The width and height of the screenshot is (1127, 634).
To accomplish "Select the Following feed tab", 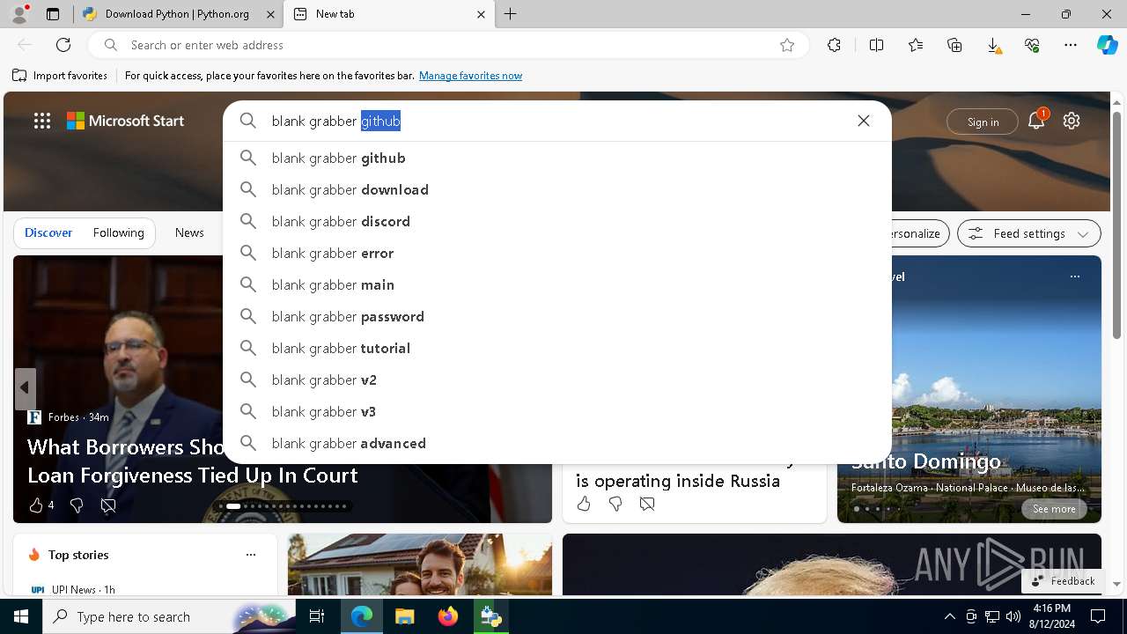I will coord(118,232).
